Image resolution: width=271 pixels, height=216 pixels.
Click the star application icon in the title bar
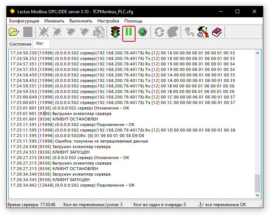(12, 11)
